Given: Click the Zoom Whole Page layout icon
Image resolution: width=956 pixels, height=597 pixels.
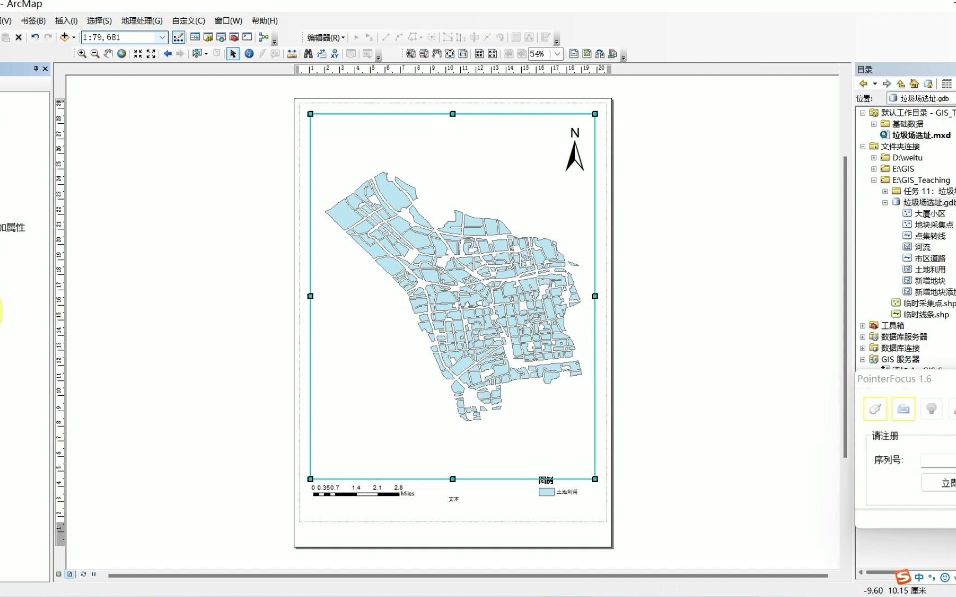Looking at the screenshot, I should (x=450, y=54).
